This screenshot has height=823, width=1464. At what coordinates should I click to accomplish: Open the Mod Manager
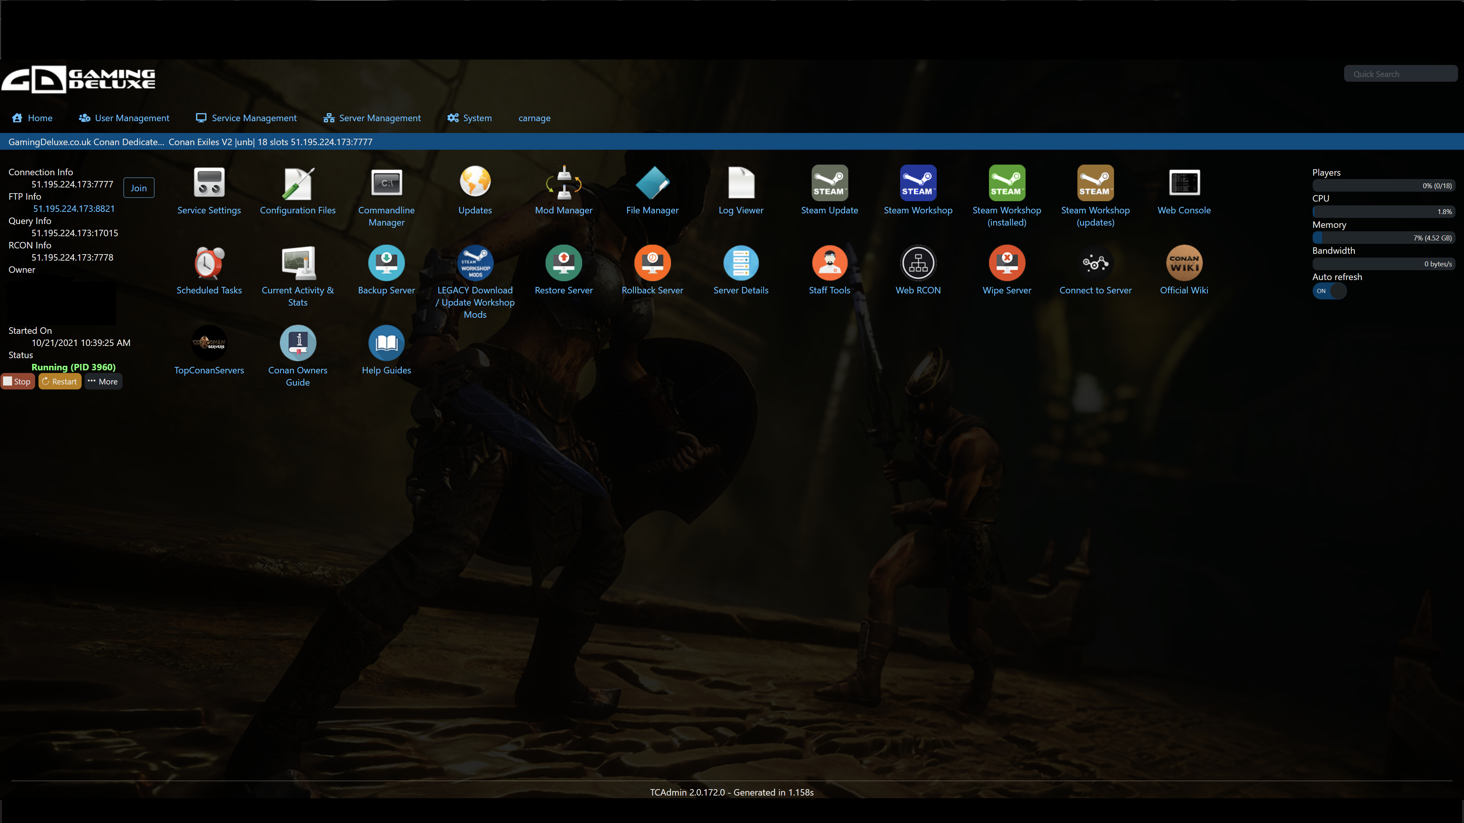[x=563, y=183]
